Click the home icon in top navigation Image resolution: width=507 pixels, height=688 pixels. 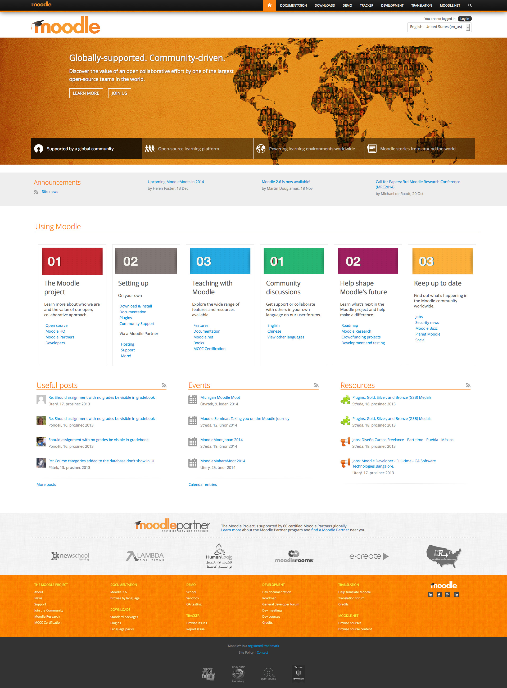[x=269, y=5]
